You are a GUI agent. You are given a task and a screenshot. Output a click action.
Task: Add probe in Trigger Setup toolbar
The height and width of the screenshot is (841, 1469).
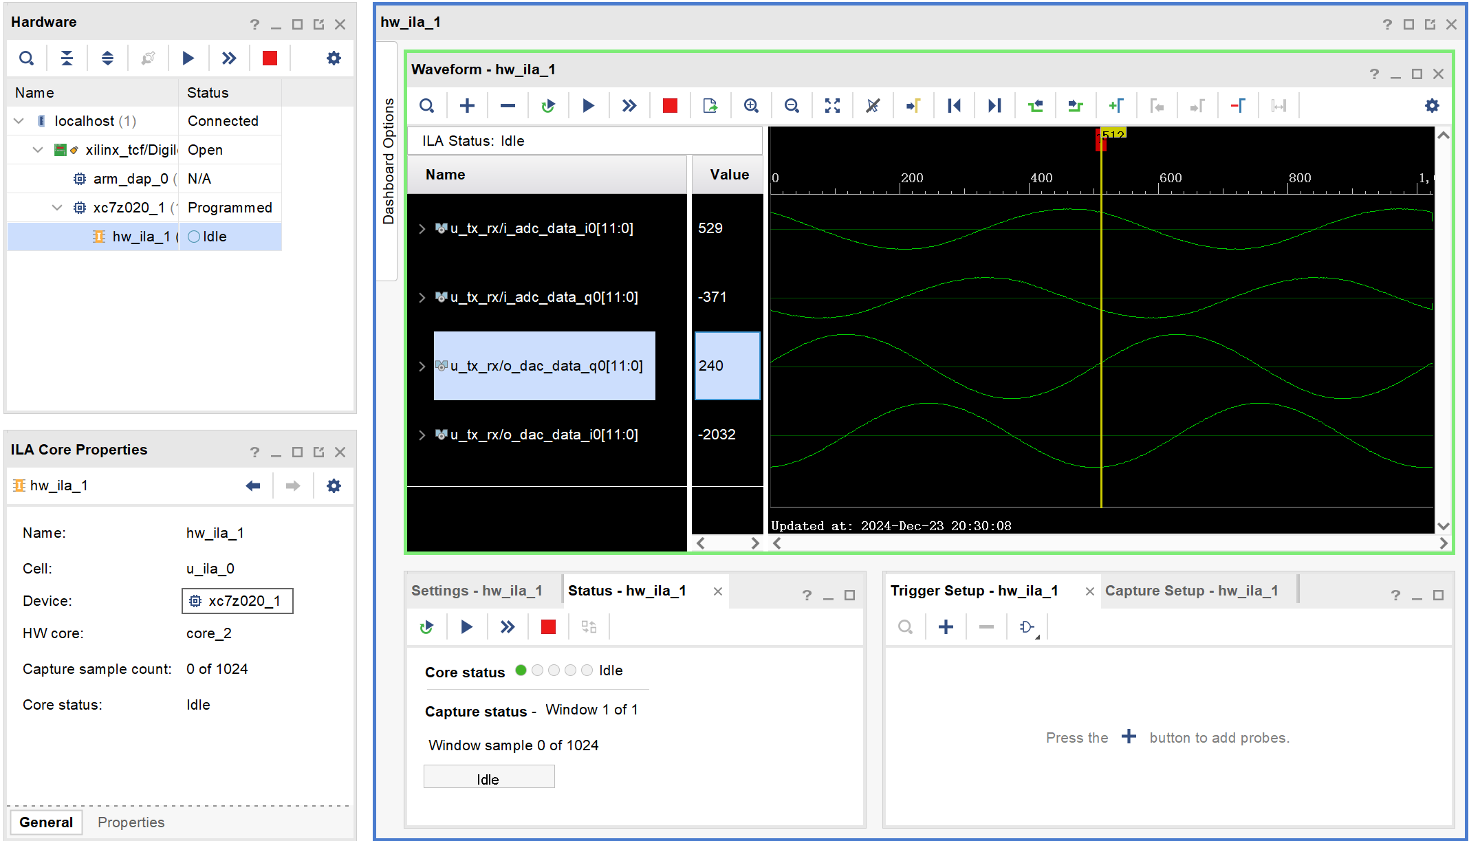click(x=946, y=627)
